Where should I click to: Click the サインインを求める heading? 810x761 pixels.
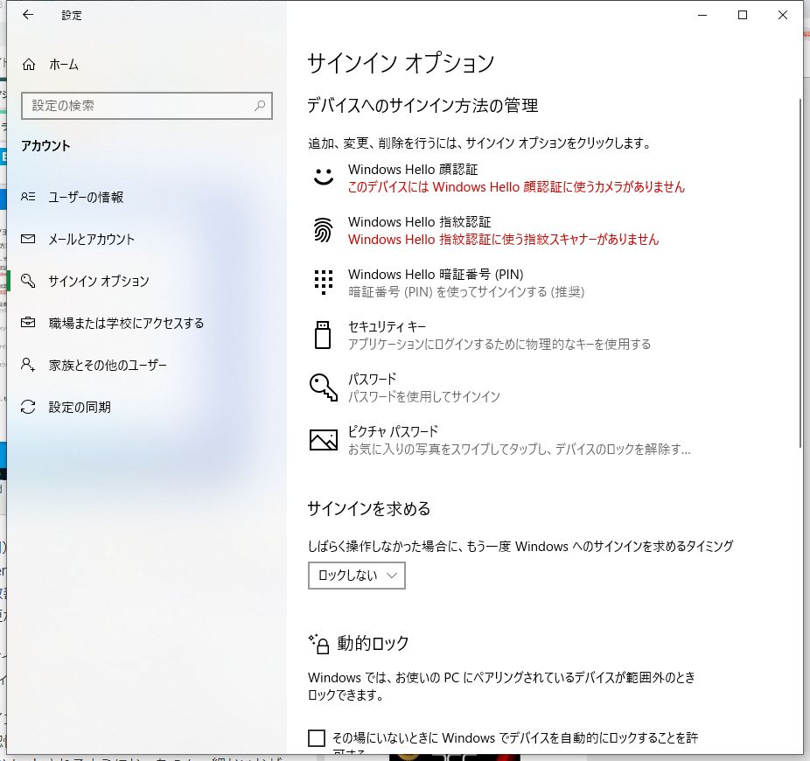(369, 509)
